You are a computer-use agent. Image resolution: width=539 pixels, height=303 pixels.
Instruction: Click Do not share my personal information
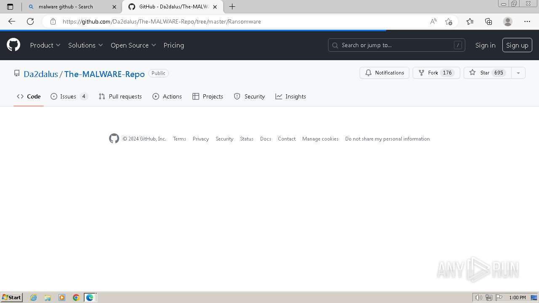(x=387, y=139)
